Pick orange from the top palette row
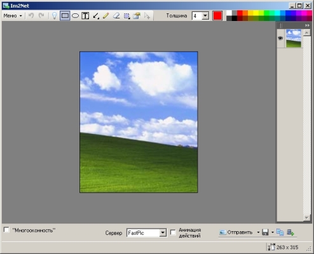 pyautogui.click(x=245, y=13)
